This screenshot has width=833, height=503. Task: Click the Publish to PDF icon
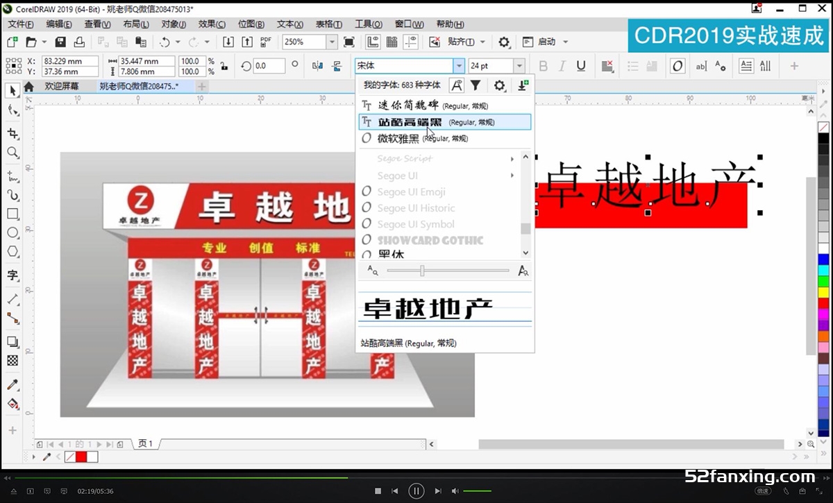[265, 42]
